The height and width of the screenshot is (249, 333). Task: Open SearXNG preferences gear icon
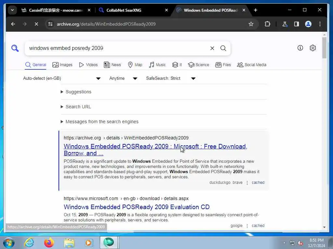click(313, 48)
